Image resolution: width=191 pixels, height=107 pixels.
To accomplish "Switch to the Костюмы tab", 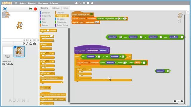I will click(x=56, y=8).
